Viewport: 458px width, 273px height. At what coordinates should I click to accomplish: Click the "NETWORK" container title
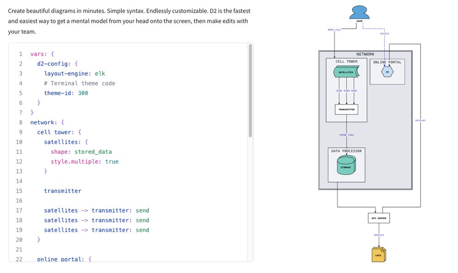click(365, 54)
